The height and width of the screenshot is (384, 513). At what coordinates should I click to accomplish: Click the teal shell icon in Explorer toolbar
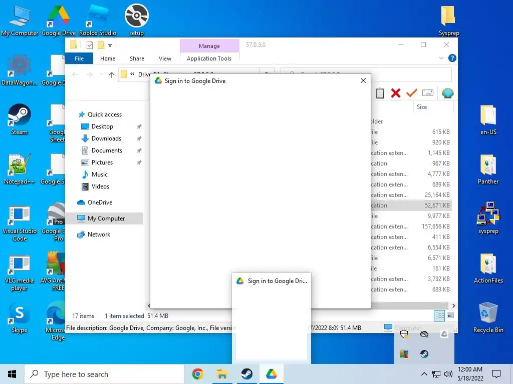(447, 93)
